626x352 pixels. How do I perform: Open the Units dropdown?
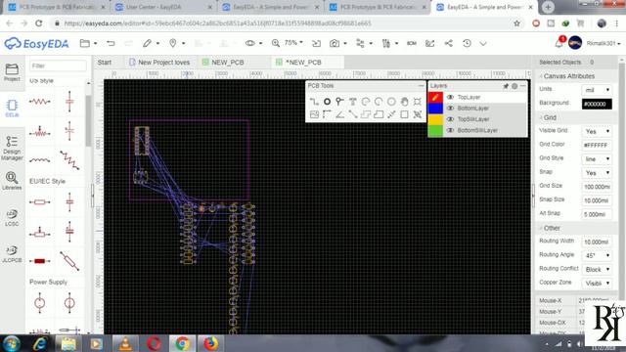click(597, 90)
